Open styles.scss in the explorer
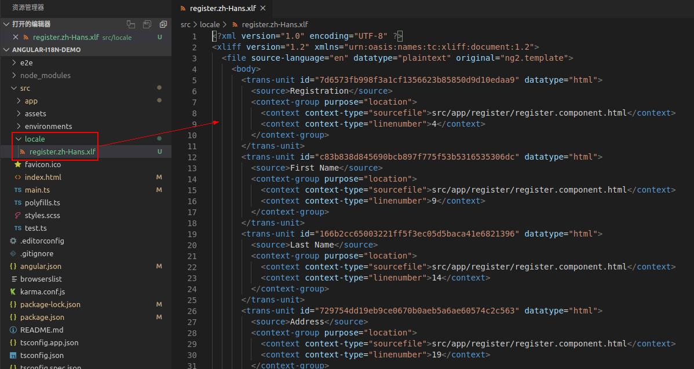694x369 pixels. click(42, 215)
